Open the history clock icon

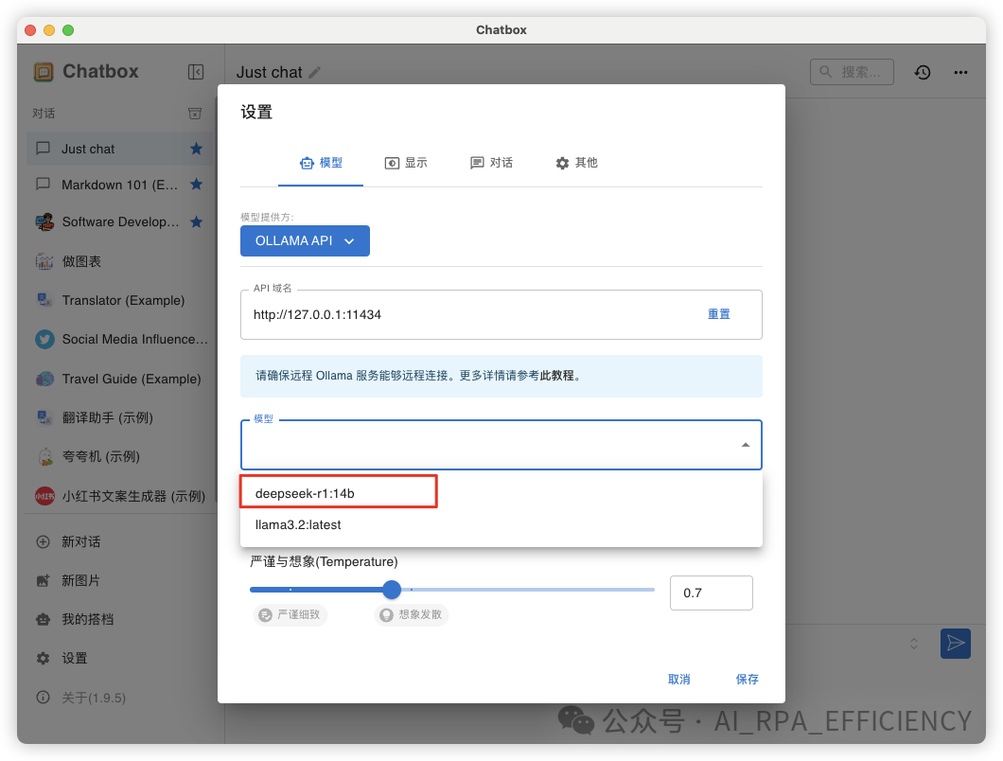pyautogui.click(x=923, y=72)
